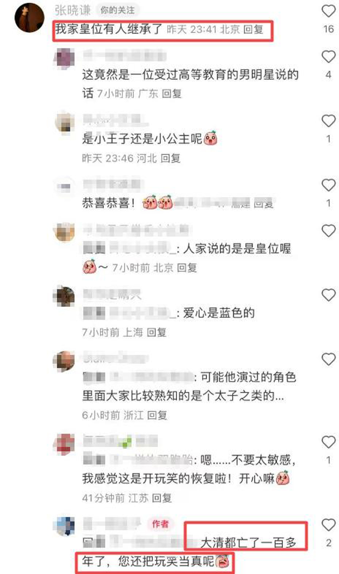The width and height of the screenshot is (339, 574).
Task: Reply to the 7小时前 广东 comment
Action: tap(171, 94)
